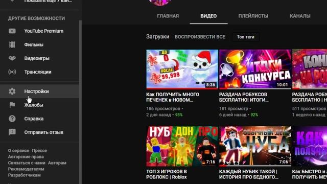The height and width of the screenshot is (184, 327).
Task: Click the ДРУГИЕ ВОЗМОЖНОСТИ section header
Action: click(36, 18)
